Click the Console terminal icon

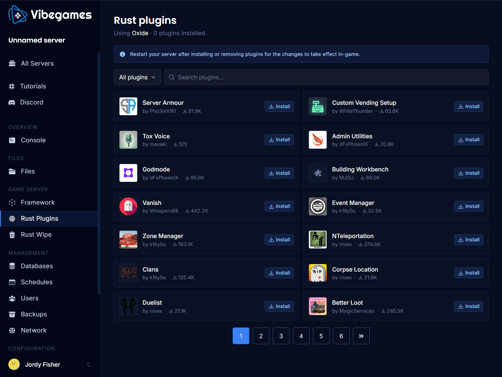(x=12, y=140)
